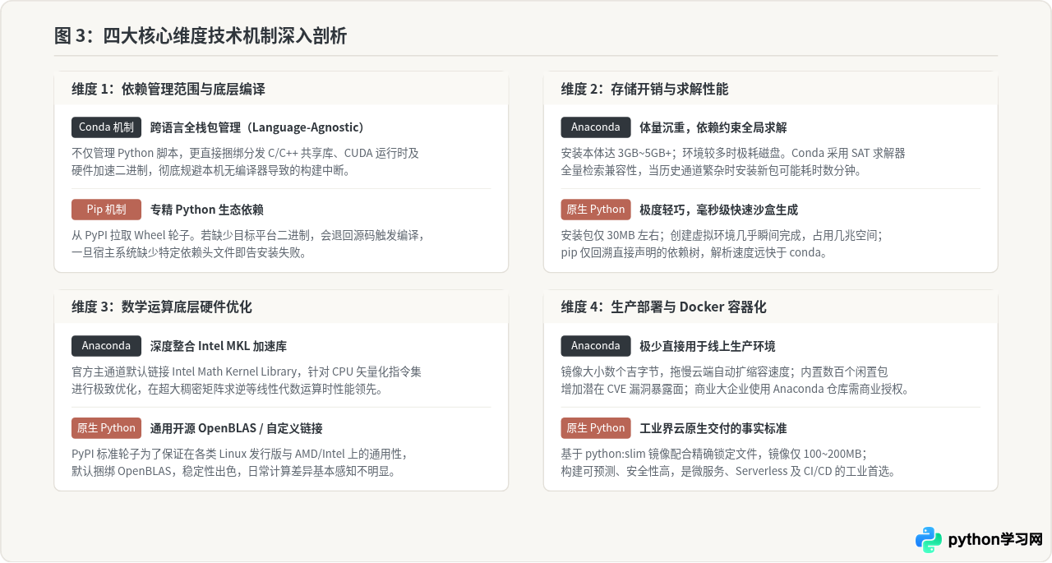
Task: Click the "原生 Python" badge beside "极度轻巧，毫秒级快速沙盒生成"
Action: click(596, 210)
